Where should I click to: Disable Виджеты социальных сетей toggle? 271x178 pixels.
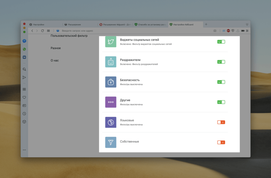pyautogui.click(x=221, y=42)
